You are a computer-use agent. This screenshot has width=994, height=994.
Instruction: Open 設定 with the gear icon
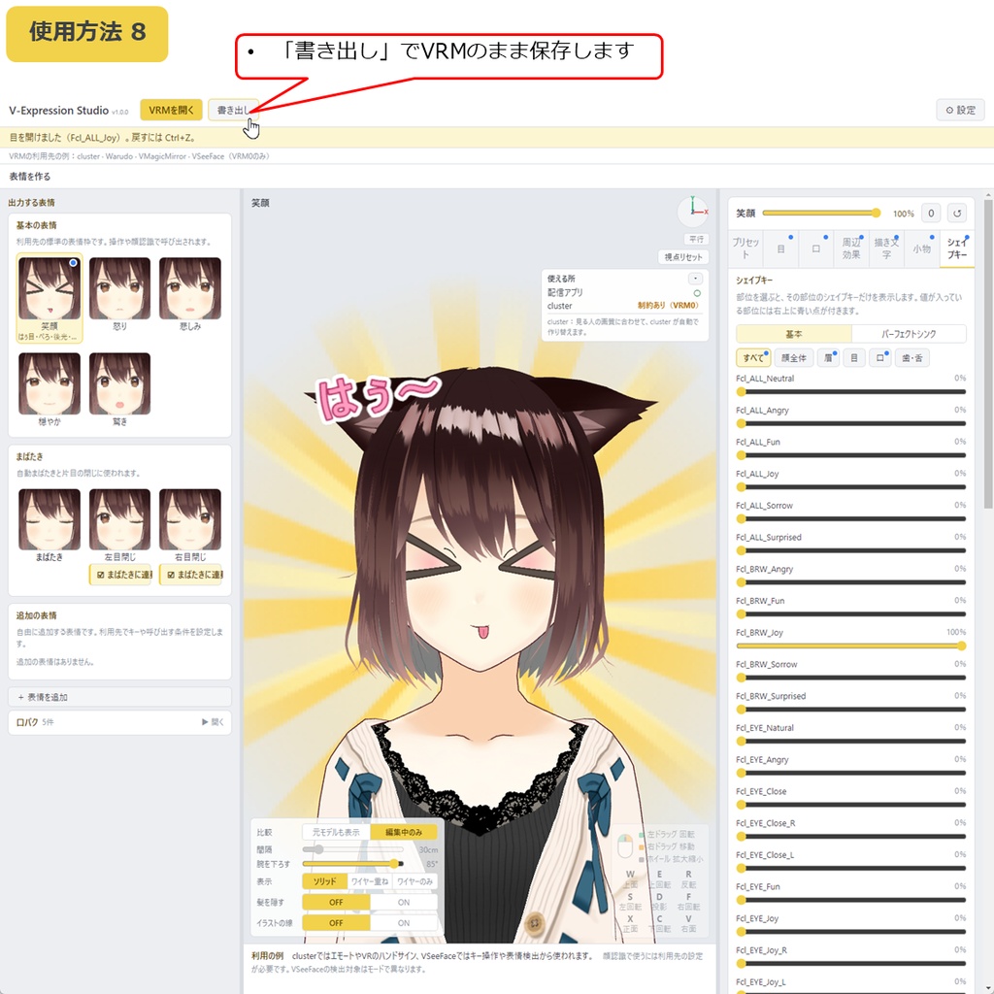960,110
